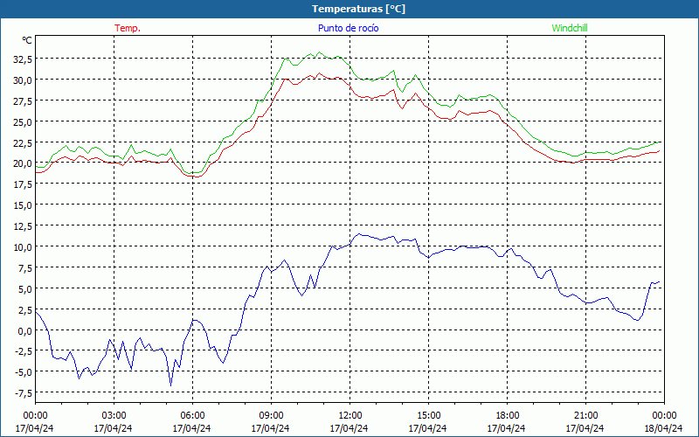Click the '27,5' y-axis value

coord(23,101)
